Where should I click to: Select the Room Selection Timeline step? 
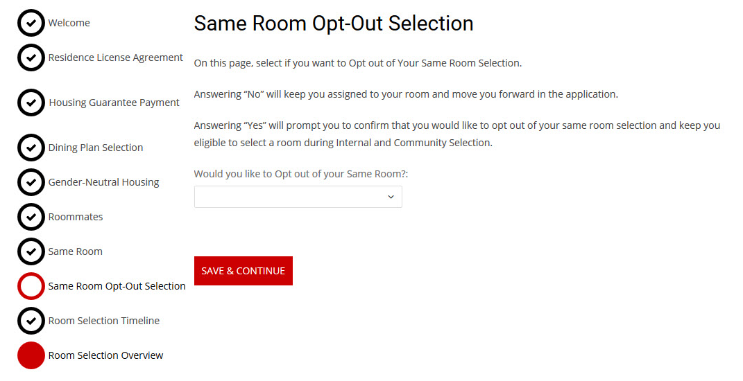[x=103, y=321]
